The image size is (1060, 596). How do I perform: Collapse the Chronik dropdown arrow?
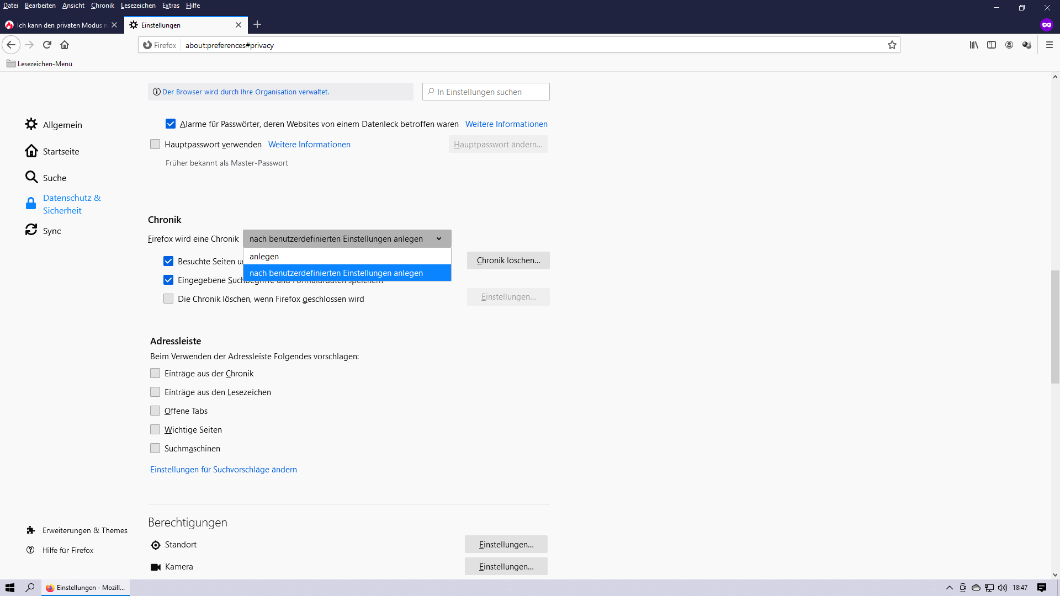pos(439,239)
